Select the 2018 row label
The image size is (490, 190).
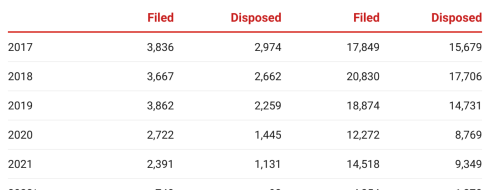point(20,76)
